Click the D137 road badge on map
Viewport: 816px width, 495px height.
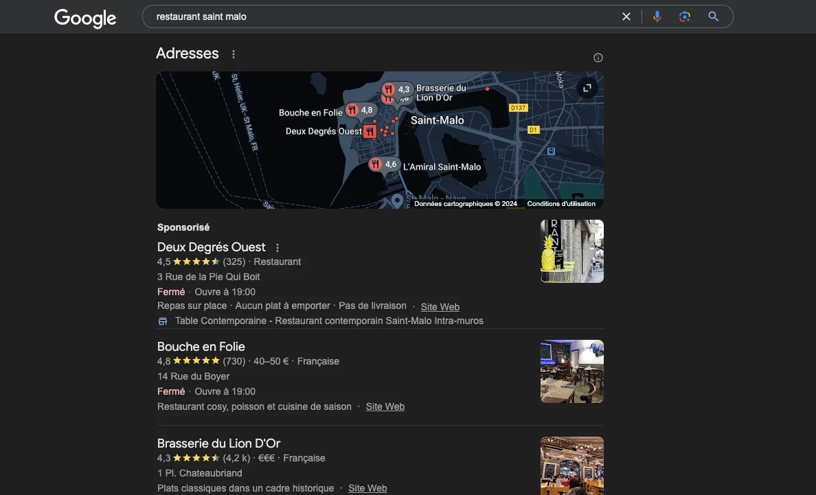pyautogui.click(x=518, y=108)
